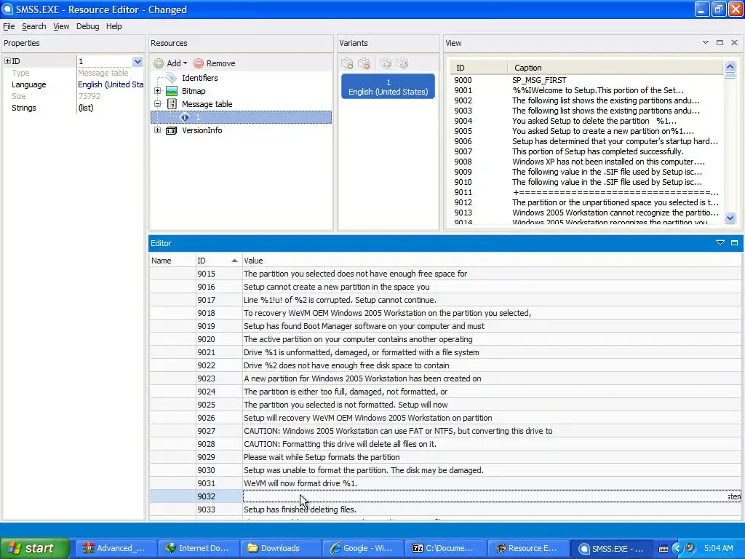Close the View panel
The image size is (745, 559).
tap(735, 43)
